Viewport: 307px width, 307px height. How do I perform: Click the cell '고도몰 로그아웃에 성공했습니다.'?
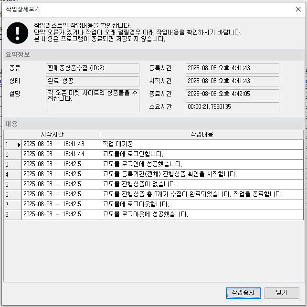(x=201, y=215)
